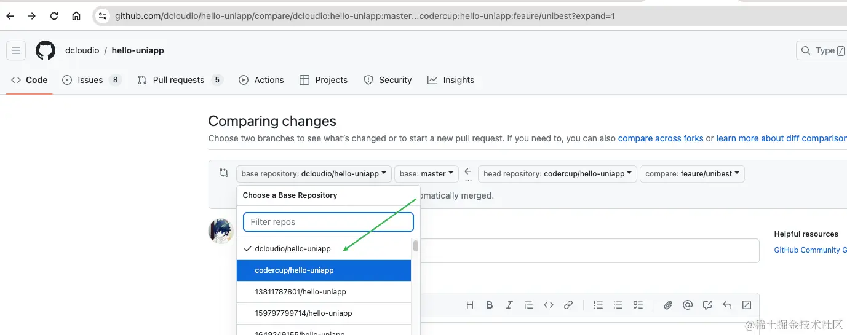Open GitHub hamburger navigation menu
Viewport: 847px width, 335px height.
click(x=16, y=50)
